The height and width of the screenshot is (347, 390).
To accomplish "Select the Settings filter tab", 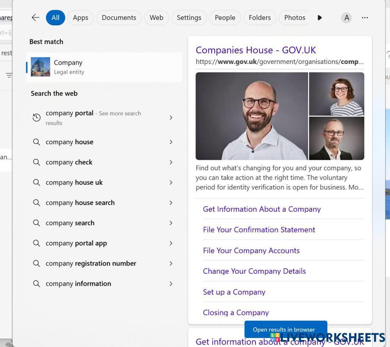I will tap(189, 18).
